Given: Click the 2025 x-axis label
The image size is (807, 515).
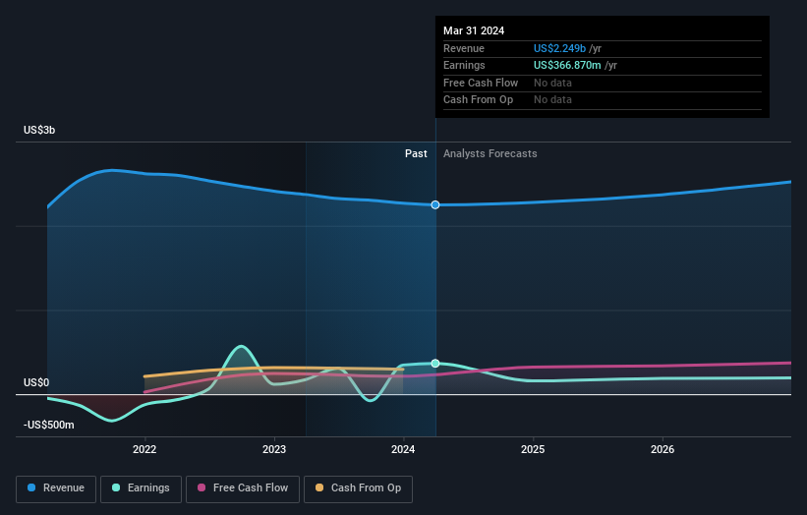Looking at the screenshot, I should [x=533, y=449].
